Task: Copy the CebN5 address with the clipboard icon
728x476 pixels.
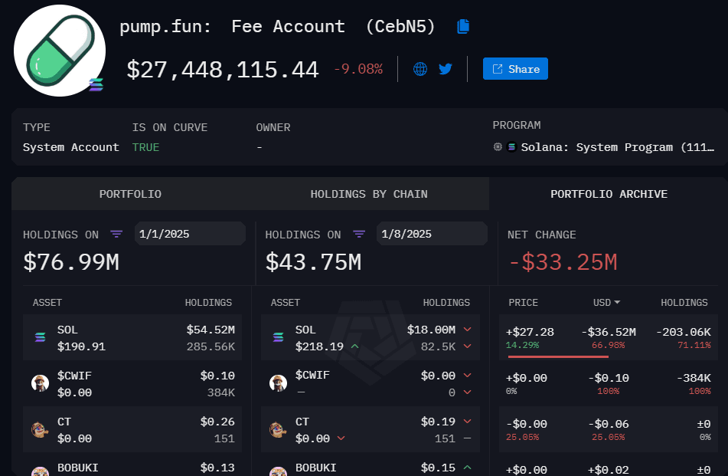Action: coord(463,27)
